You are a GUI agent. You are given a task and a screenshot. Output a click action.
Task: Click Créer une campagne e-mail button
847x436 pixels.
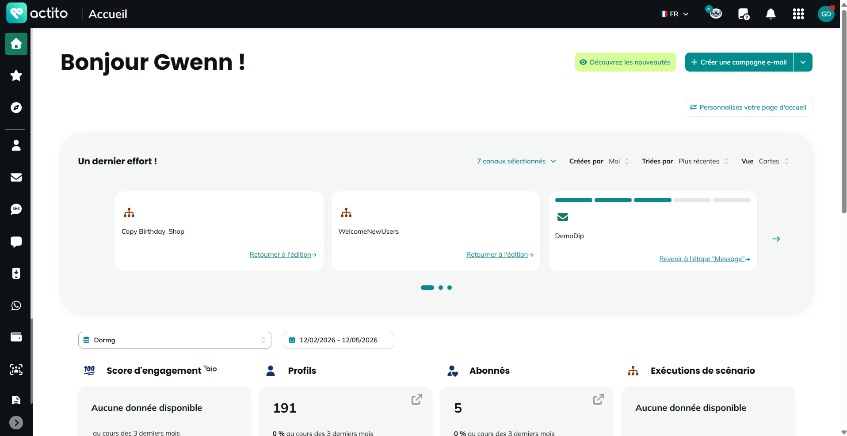(739, 62)
